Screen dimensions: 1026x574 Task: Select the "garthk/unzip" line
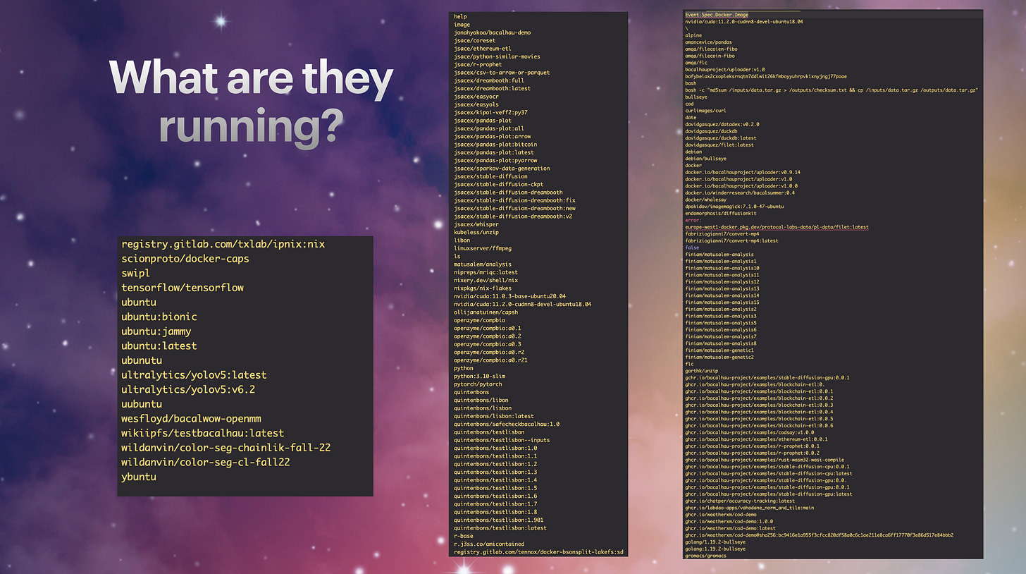pos(703,371)
